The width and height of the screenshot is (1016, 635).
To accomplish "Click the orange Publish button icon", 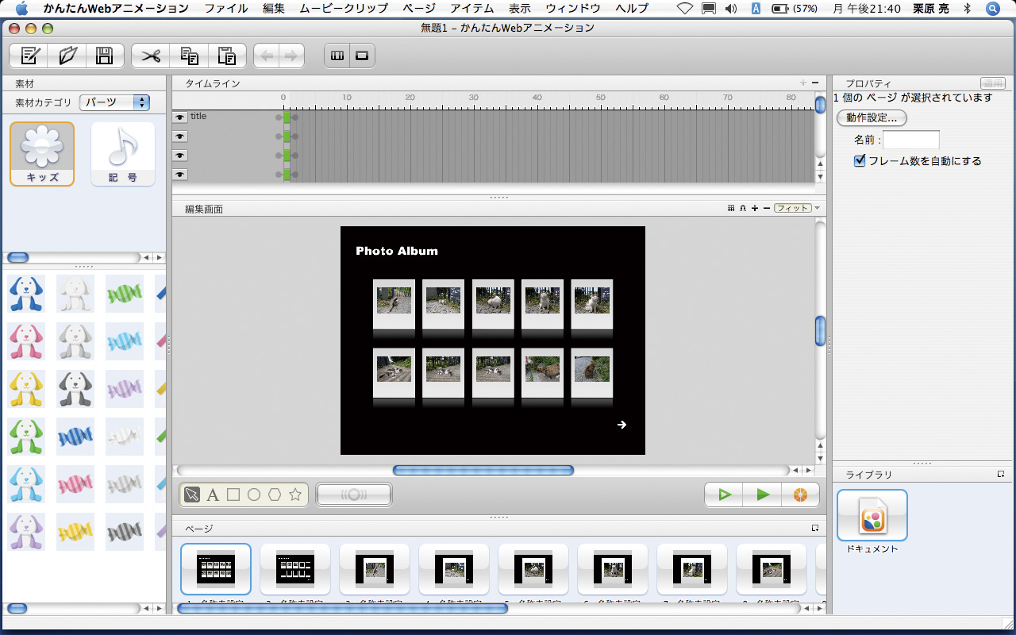I will coord(800,495).
